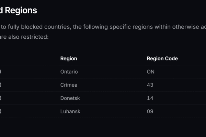Select the "Crimea" table cell
This screenshot has width=206, height=137.
pos(69,85)
